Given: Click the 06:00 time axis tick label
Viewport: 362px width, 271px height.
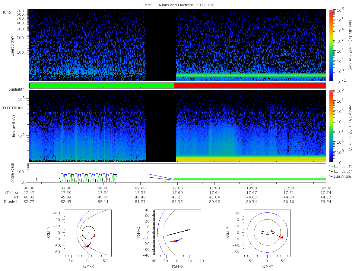Looking at the screenshot, I should pos(103,188).
